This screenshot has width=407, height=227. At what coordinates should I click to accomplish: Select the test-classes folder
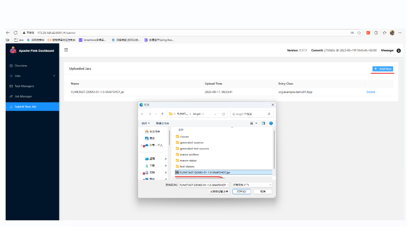[x=185, y=166]
